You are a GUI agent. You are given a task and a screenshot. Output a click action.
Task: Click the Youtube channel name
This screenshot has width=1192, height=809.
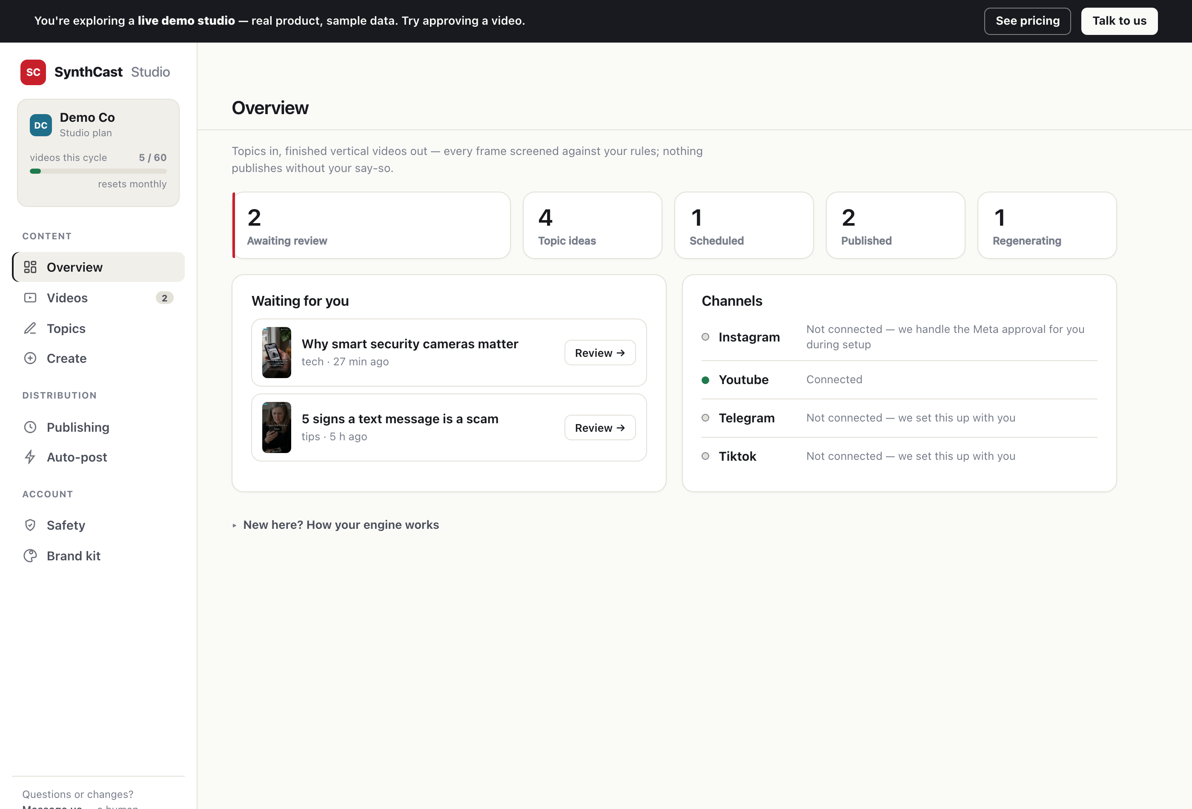[744, 380]
